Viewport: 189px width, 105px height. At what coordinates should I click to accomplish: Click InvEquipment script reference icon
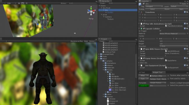coord(166,68)
